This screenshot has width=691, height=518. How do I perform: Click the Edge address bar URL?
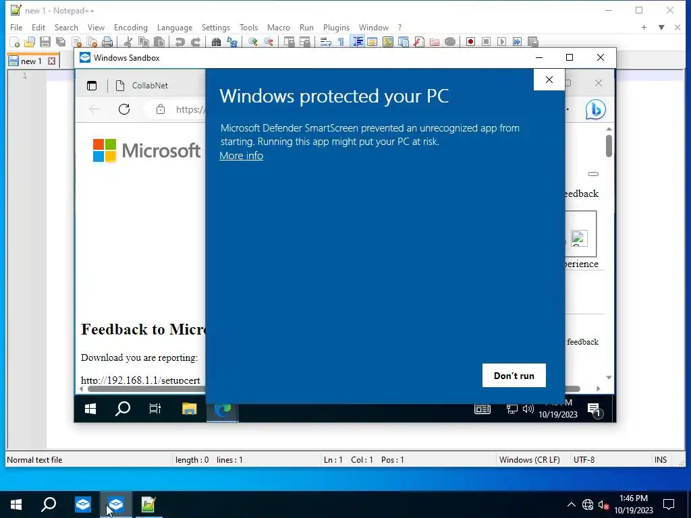click(190, 109)
